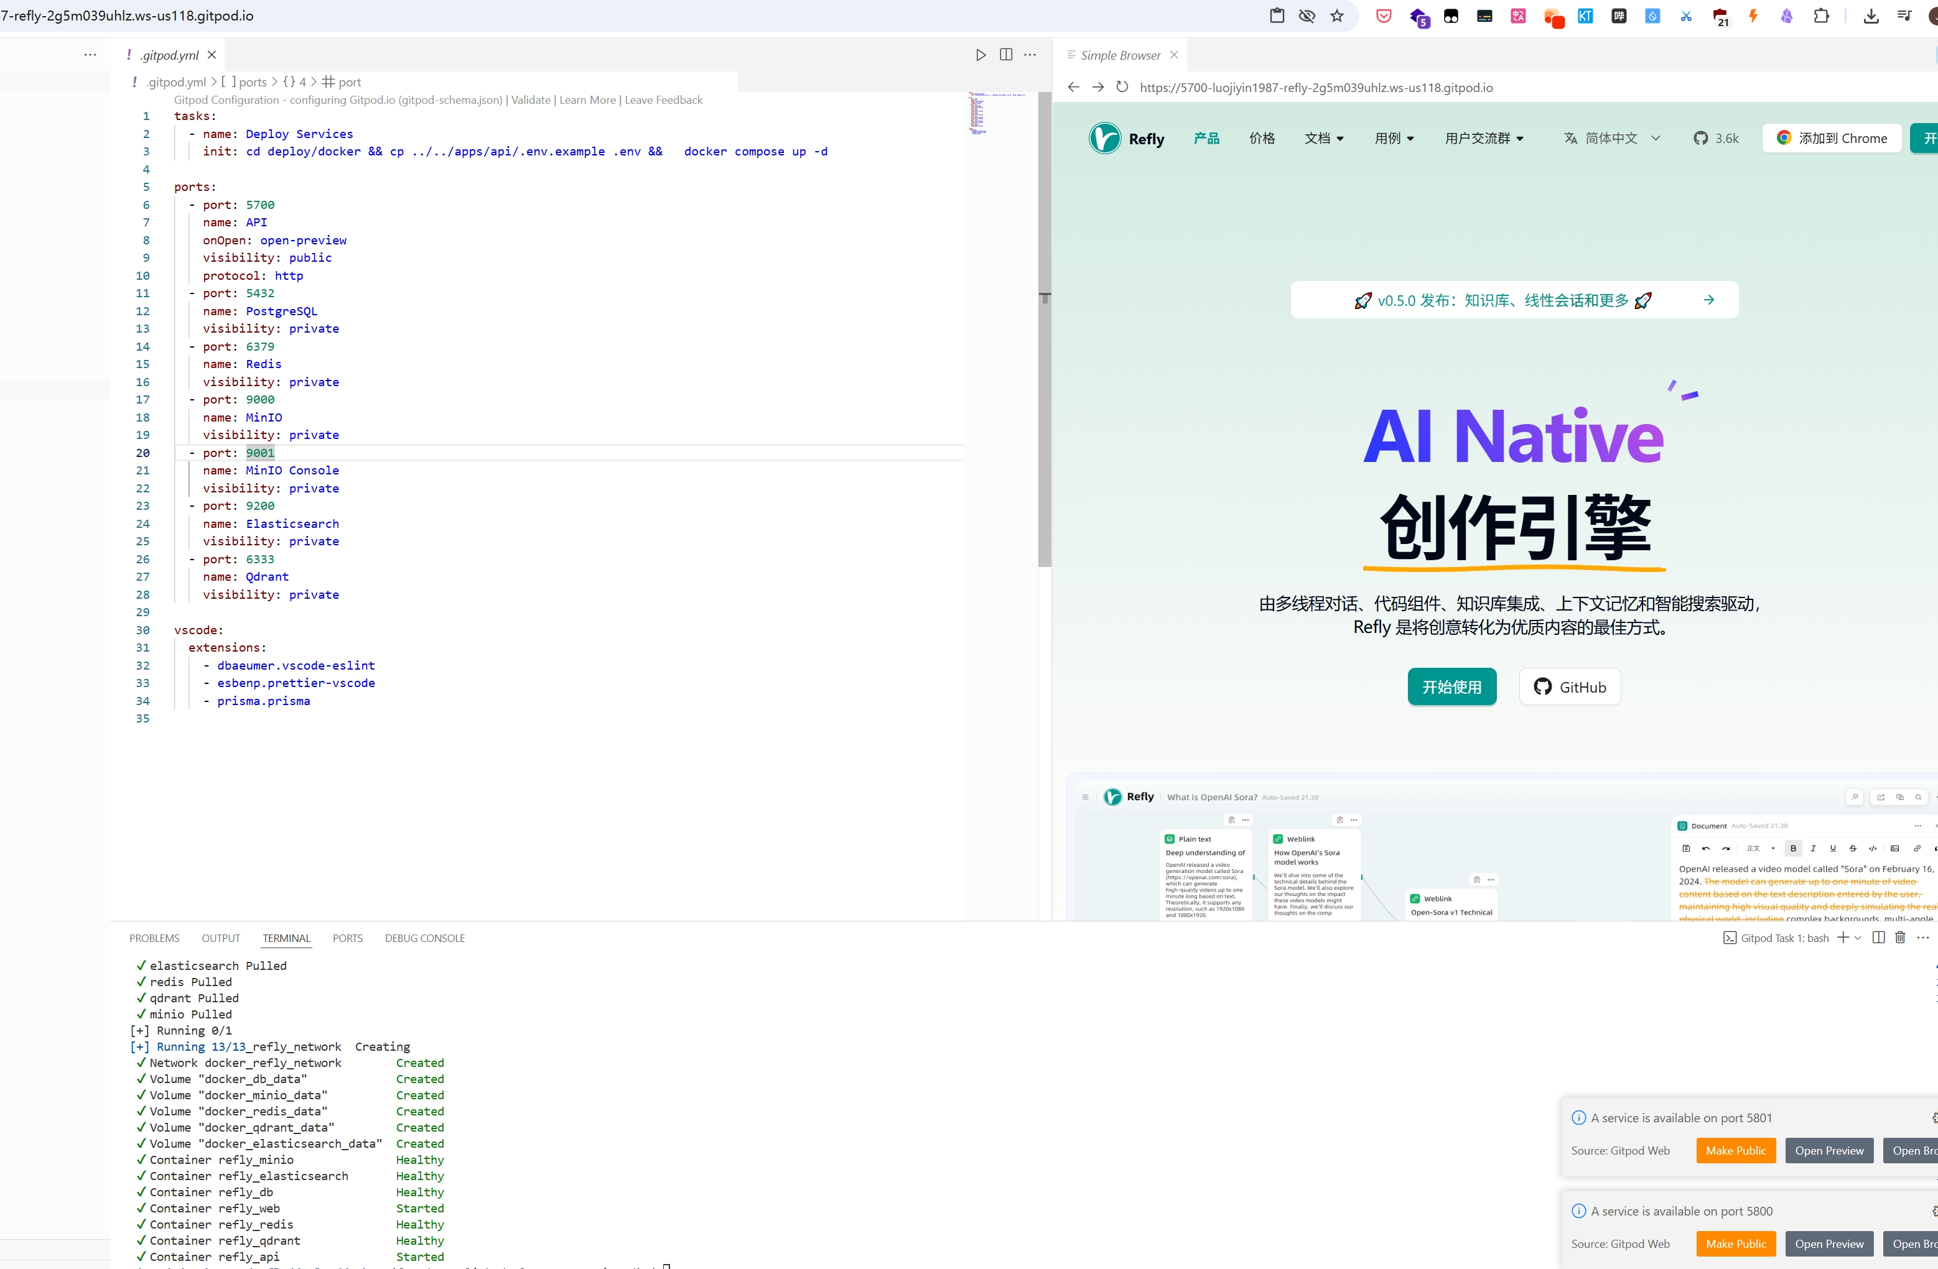Viewport: 1938px width, 1269px height.
Task: Close the .gitpod.yml editor tab
Action: point(212,55)
